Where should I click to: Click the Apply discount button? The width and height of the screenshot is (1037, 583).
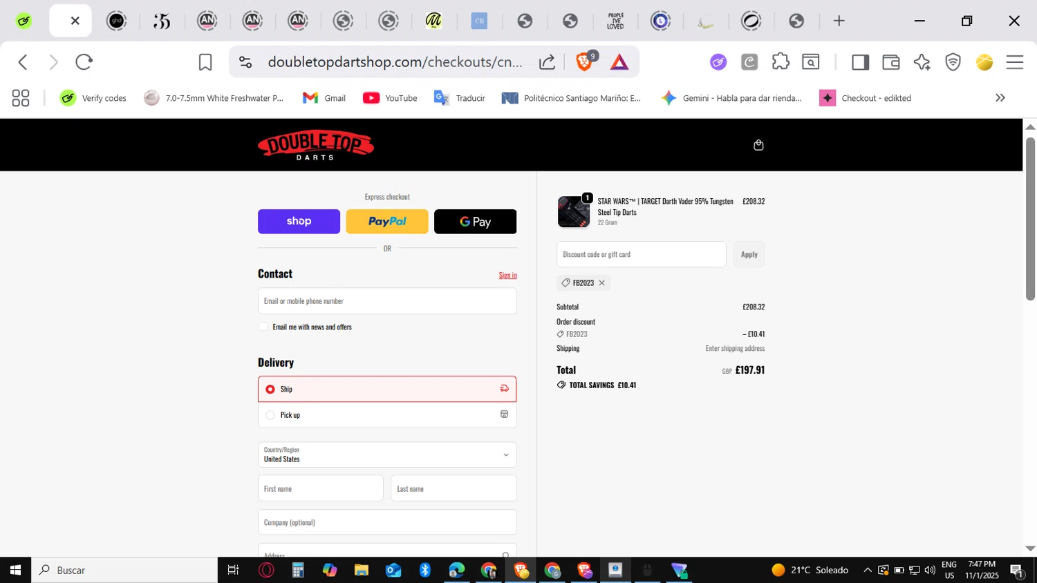tap(749, 254)
